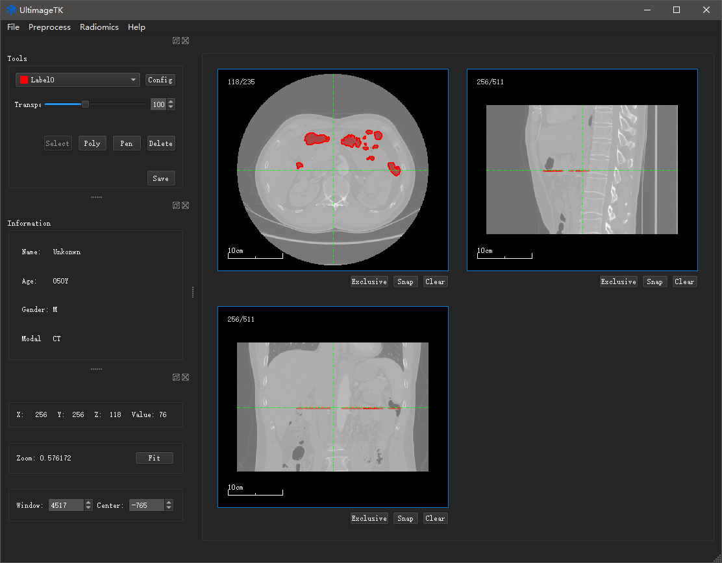Open the Preprocess menu
The height and width of the screenshot is (563, 722).
tap(49, 27)
